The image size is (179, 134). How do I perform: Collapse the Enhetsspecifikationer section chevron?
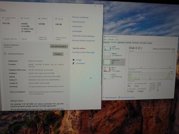67,54
